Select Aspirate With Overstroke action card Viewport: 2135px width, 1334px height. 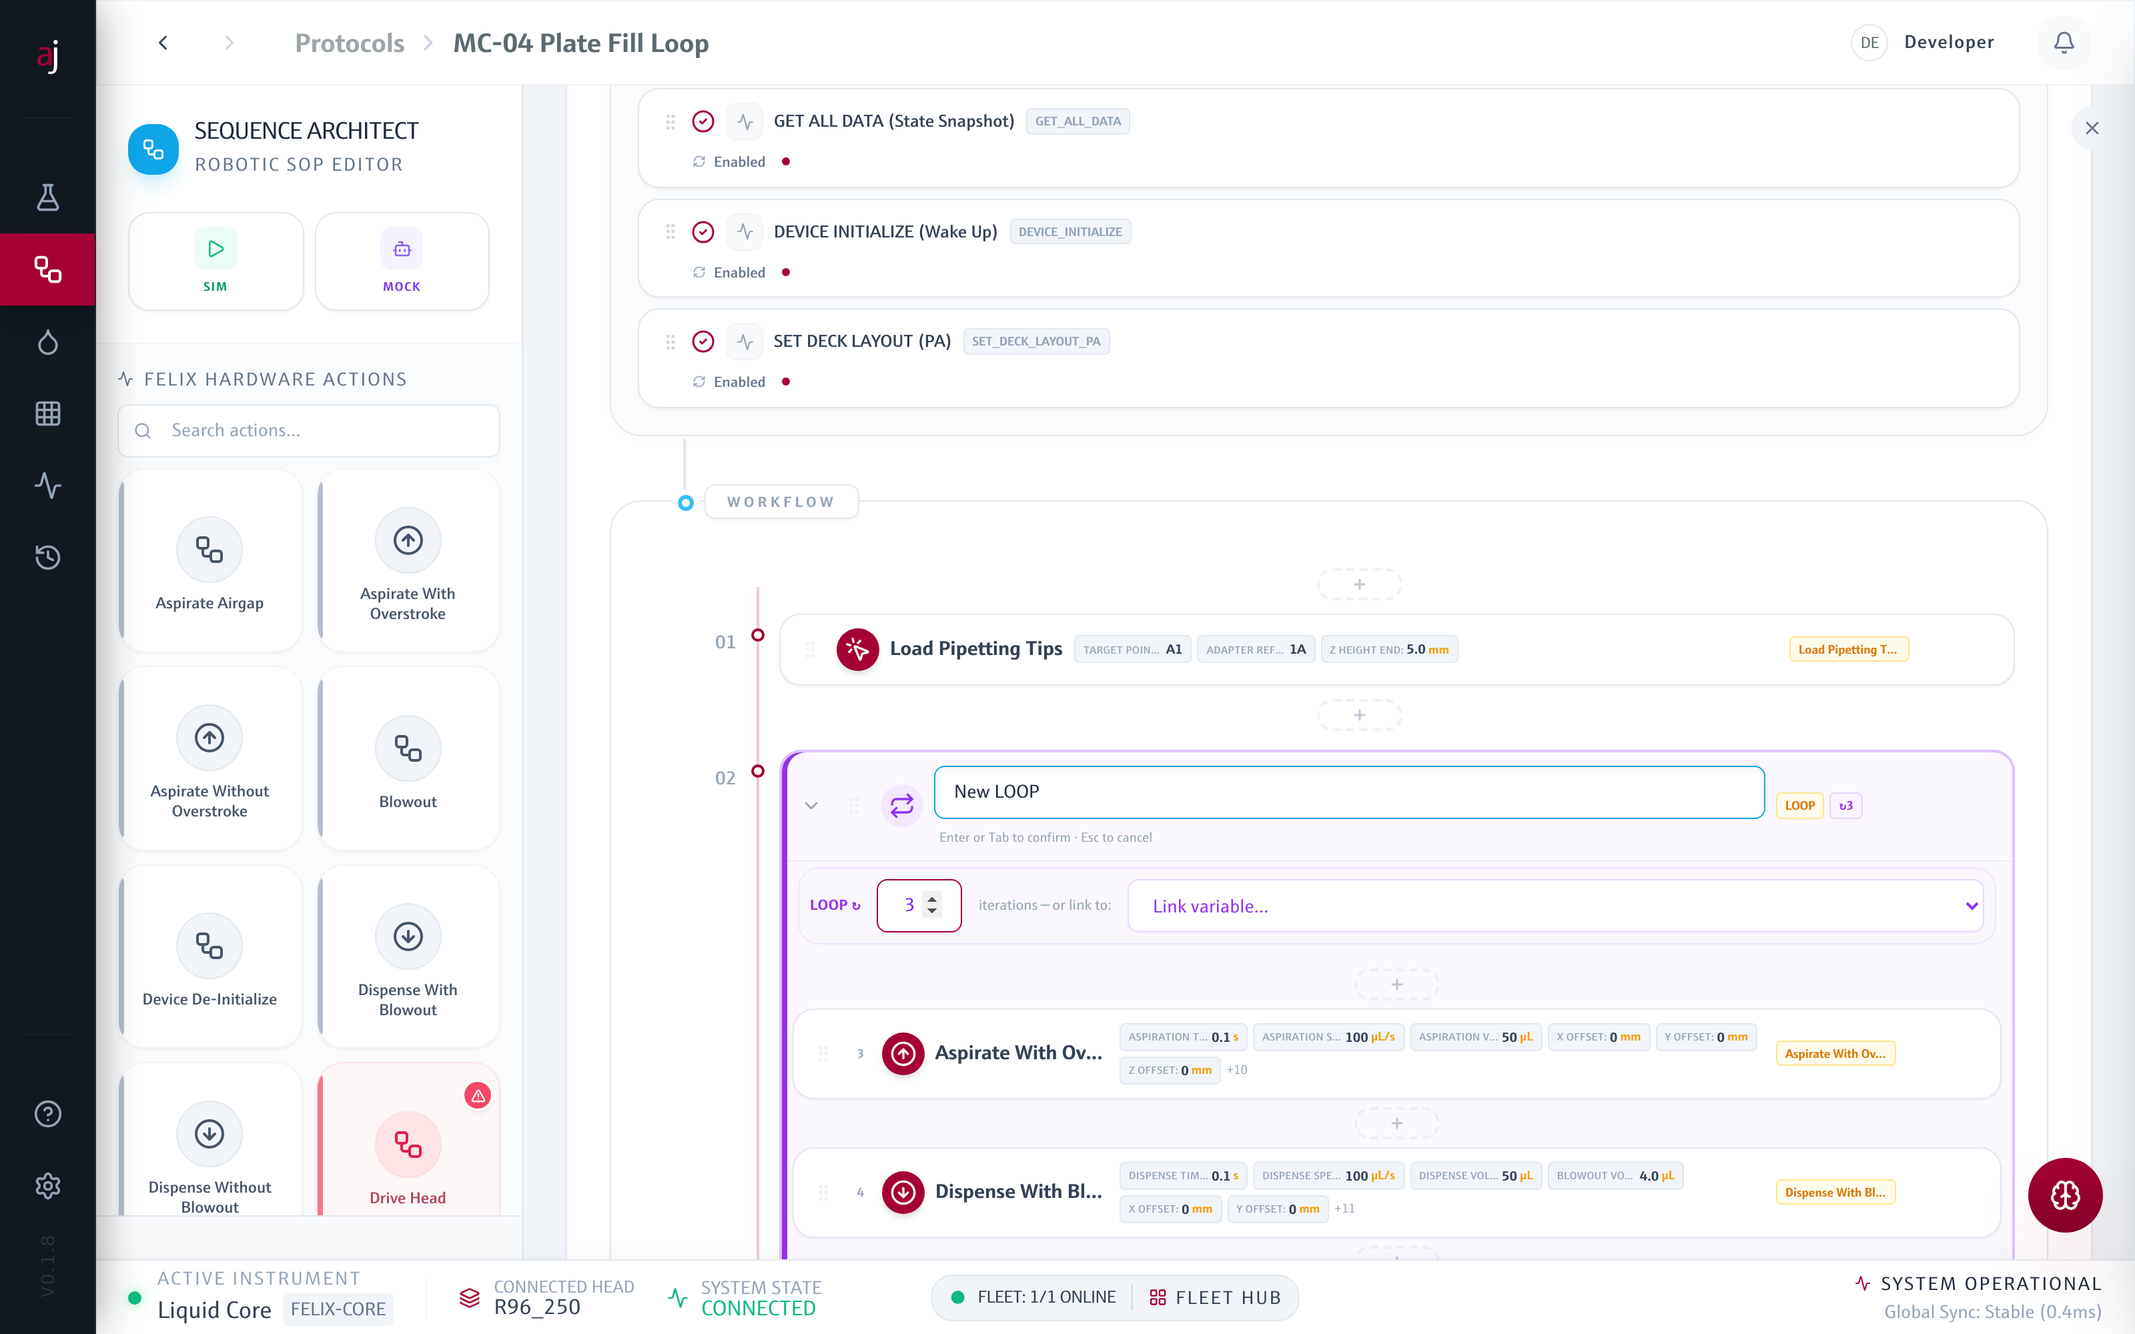(x=408, y=561)
